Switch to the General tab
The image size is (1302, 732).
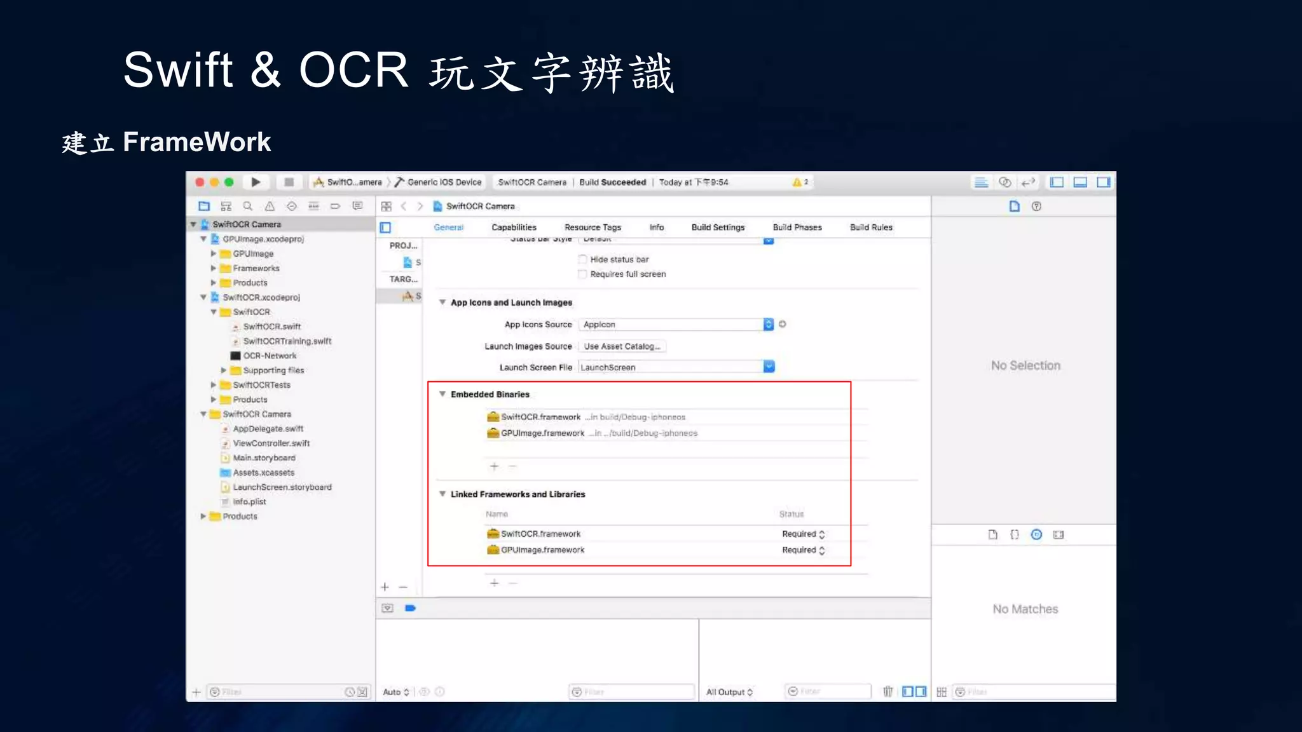point(449,227)
